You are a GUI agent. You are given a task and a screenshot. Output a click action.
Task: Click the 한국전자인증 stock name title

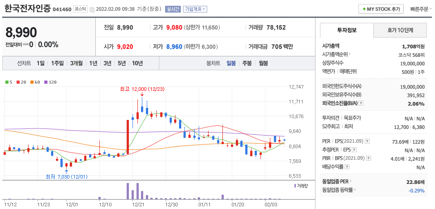28,9
